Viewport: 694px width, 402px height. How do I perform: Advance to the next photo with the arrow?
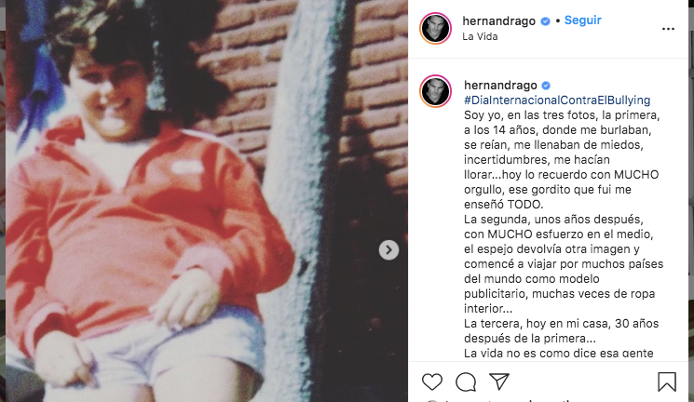point(388,250)
